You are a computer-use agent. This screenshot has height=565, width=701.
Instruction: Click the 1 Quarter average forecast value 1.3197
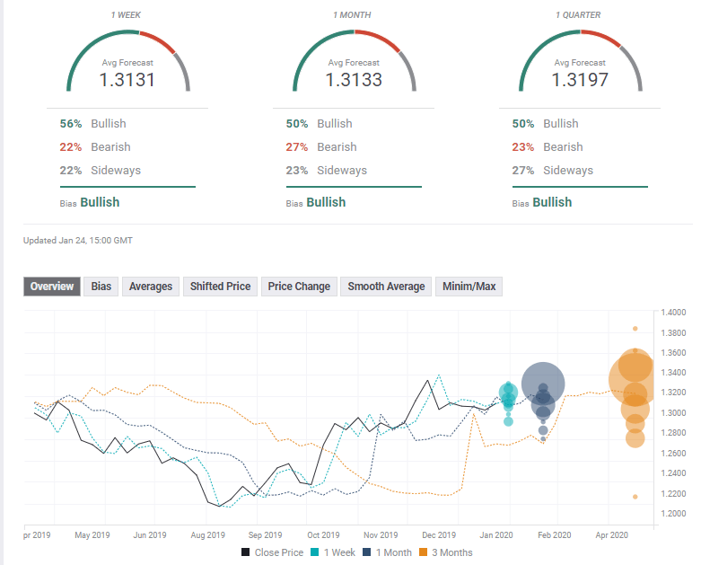click(581, 80)
